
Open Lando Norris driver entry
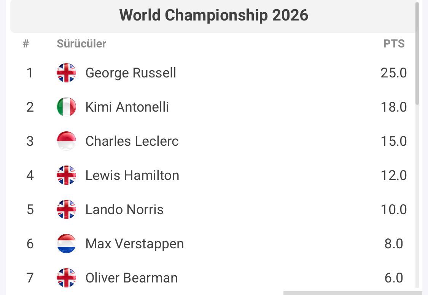click(124, 209)
